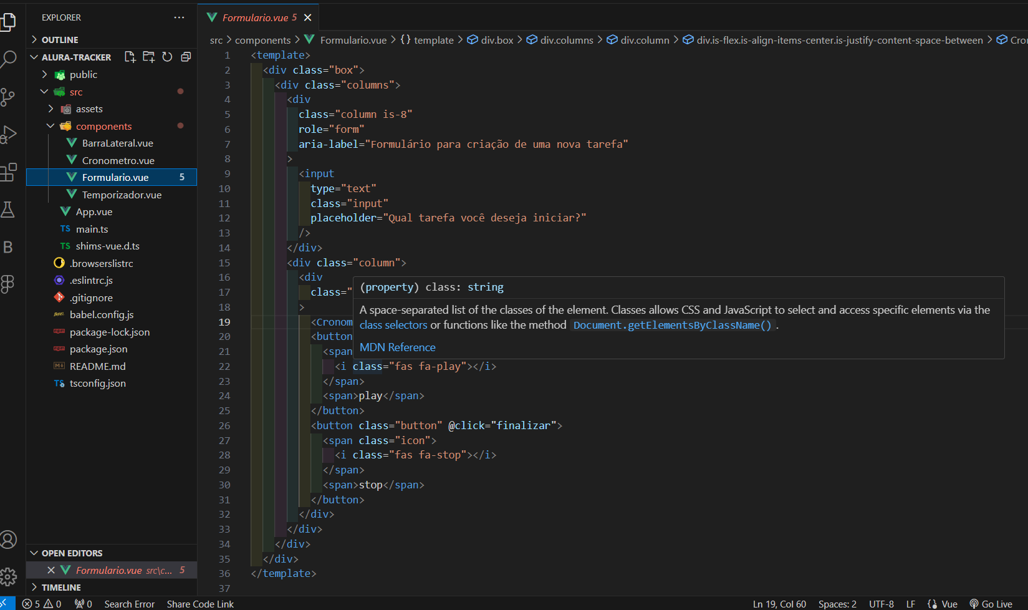Expand the assets folder
This screenshot has width=1028, height=610.
[x=112, y=109]
